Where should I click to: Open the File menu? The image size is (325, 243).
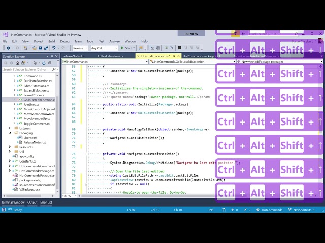tap(5, 41)
